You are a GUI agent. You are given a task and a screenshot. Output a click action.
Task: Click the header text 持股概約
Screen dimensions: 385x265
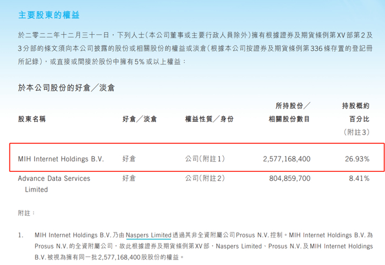tap(356, 106)
